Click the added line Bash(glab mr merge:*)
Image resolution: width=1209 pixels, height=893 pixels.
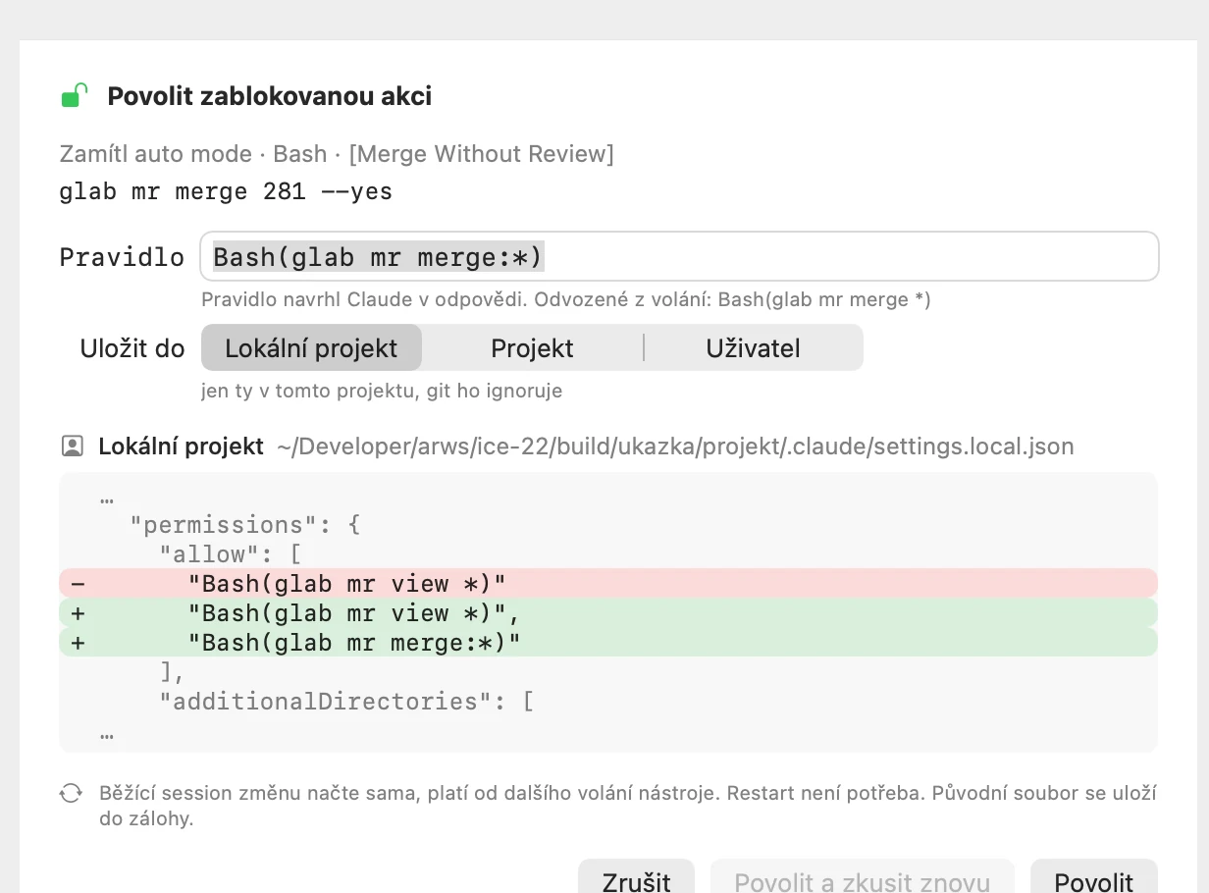pyautogui.click(x=608, y=642)
